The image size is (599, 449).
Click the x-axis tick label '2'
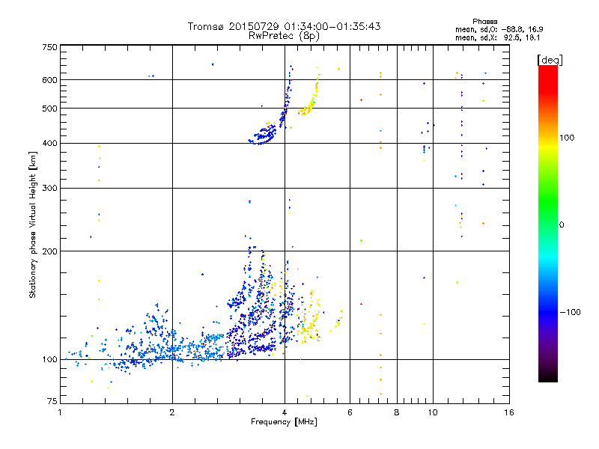[x=172, y=412]
